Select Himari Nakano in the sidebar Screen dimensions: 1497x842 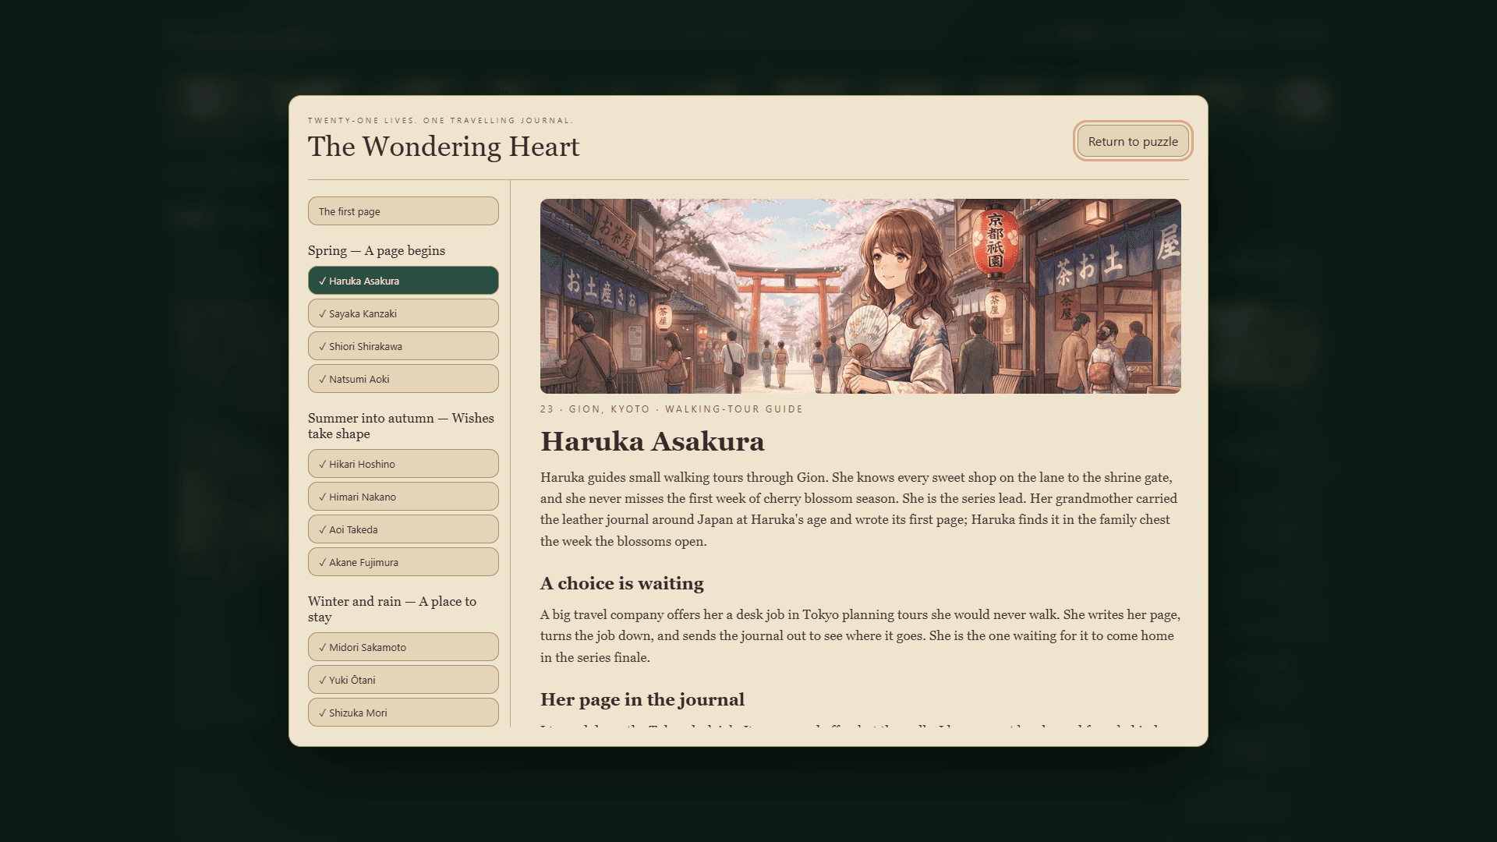403,497
